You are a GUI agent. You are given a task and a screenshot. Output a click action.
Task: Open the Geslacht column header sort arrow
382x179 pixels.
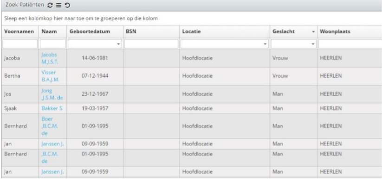pos(313,31)
